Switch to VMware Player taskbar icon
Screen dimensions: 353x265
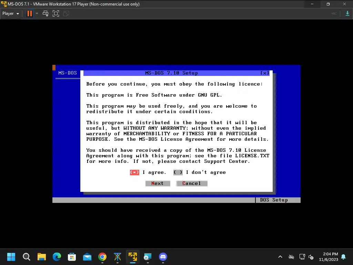[133, 257]
